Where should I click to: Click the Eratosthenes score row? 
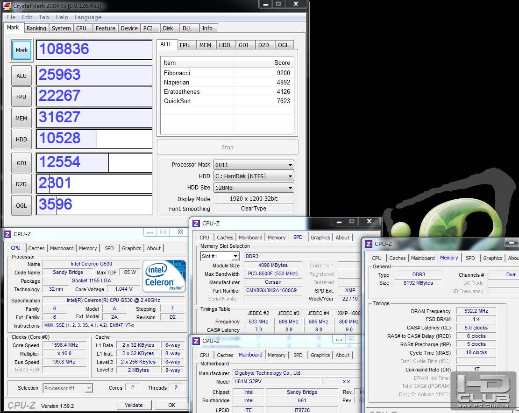(227, 91)
